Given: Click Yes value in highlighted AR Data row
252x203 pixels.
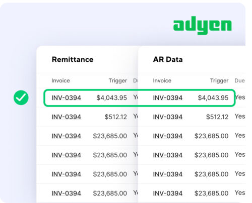Looking at the screenshot, I should click(240, 97).
